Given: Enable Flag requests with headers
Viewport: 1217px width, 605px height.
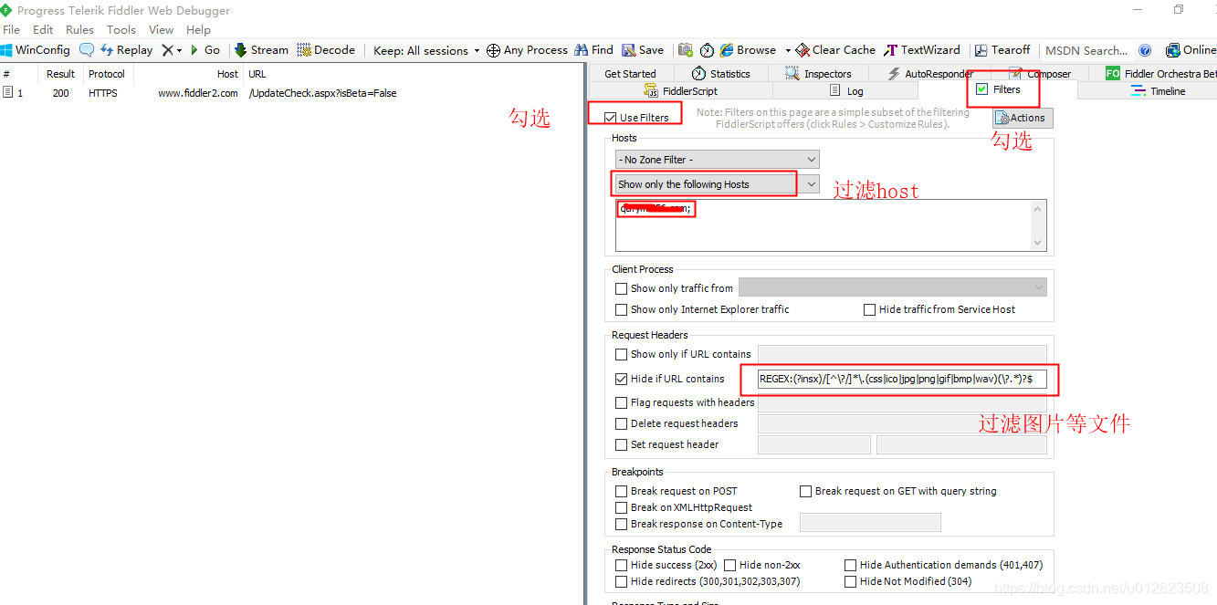Looking at the screenshot, I should (622, 402).
